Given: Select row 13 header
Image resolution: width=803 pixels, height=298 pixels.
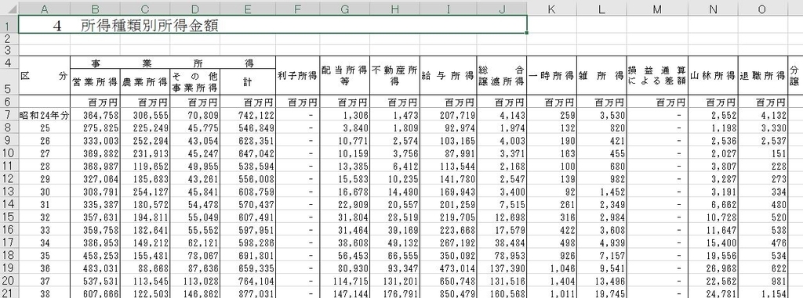Looking at the screenshot, I should point(9,190).
